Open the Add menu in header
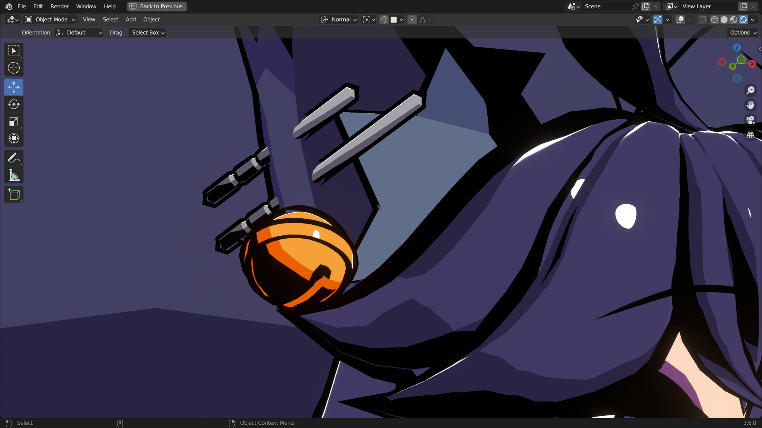 tap(131, 19)
